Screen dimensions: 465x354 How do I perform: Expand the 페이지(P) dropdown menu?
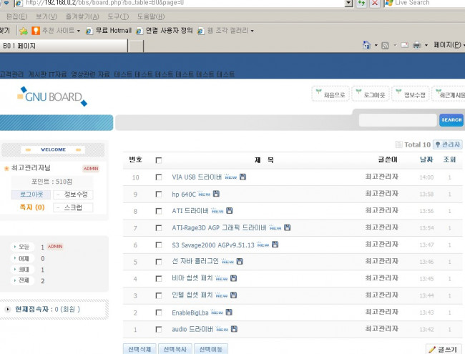447,46
